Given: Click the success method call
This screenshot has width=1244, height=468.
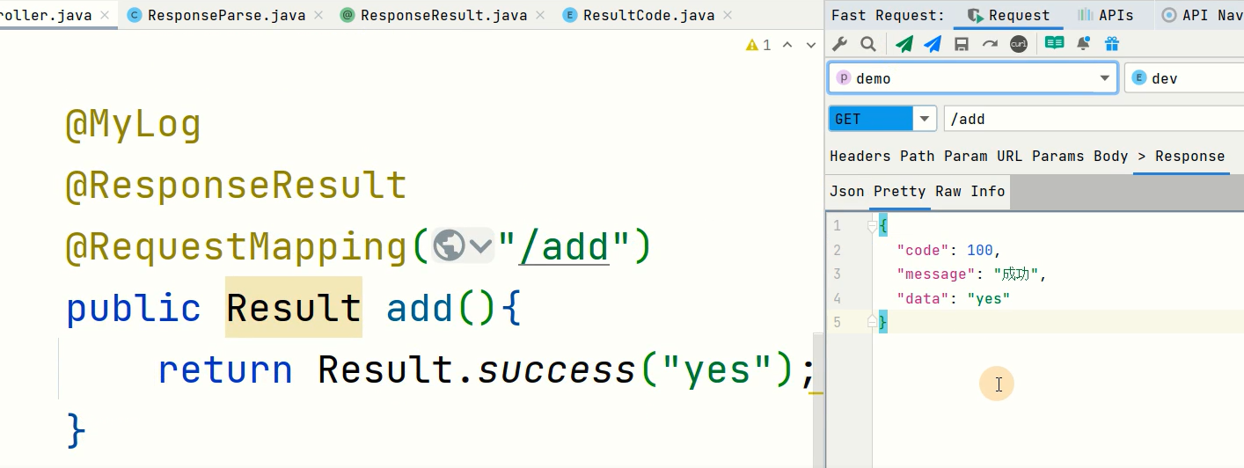Looking at the screenshot, I should click(556, 369).
